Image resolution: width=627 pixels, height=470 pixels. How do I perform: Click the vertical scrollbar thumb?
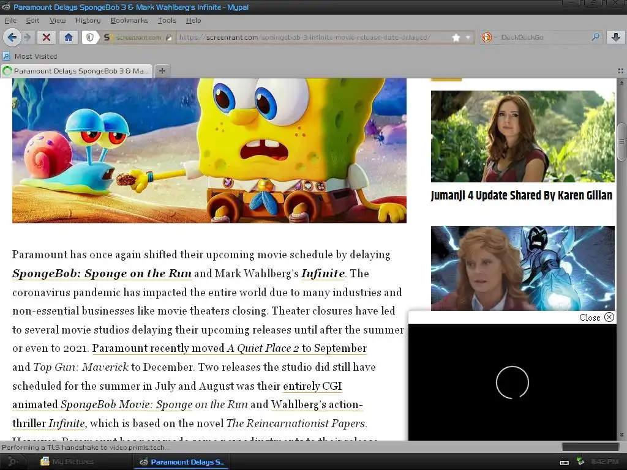[x=621, y=142]
